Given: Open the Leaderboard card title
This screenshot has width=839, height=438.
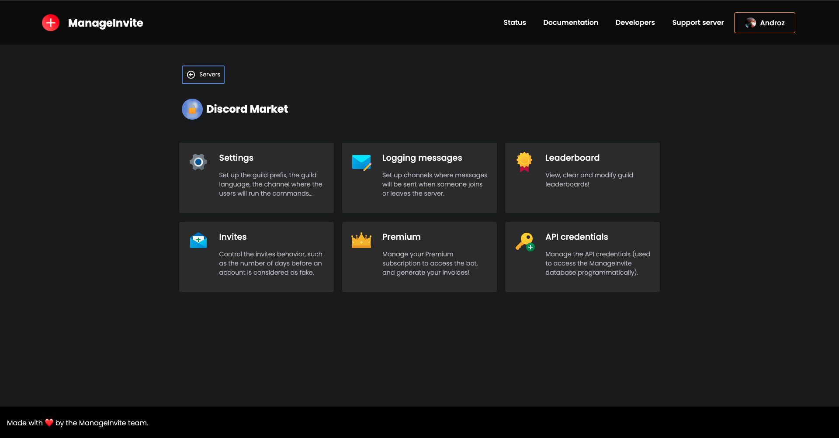Looking at the screenshot, I should point(572,158).
